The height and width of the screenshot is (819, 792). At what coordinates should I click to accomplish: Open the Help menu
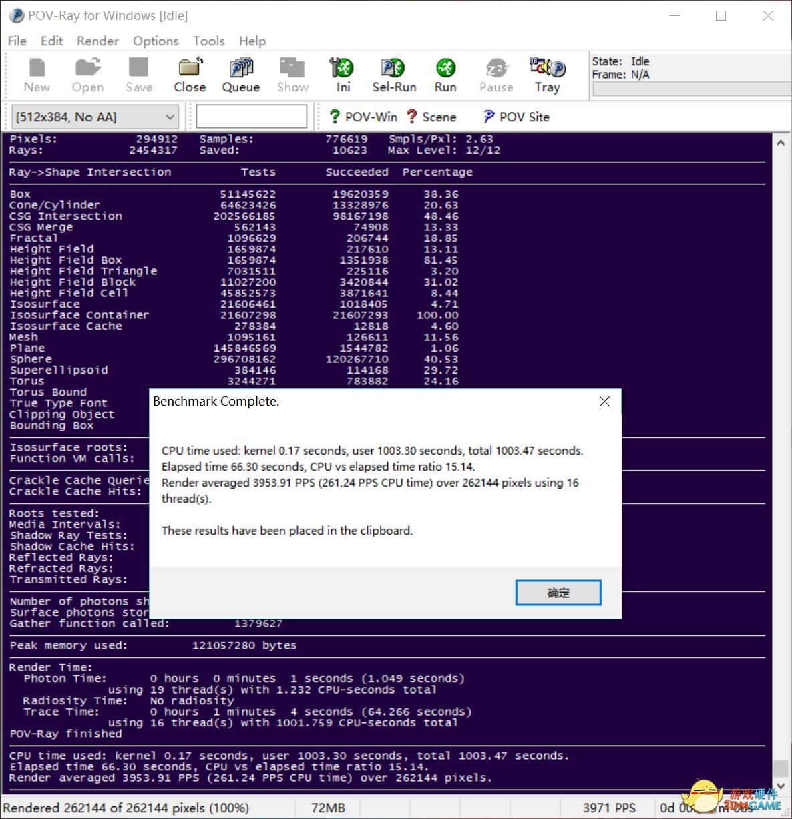252,41
